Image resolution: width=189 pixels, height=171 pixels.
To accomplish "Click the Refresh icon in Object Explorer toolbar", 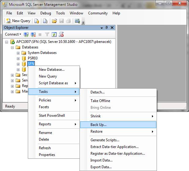I will [x=54, y=35].
